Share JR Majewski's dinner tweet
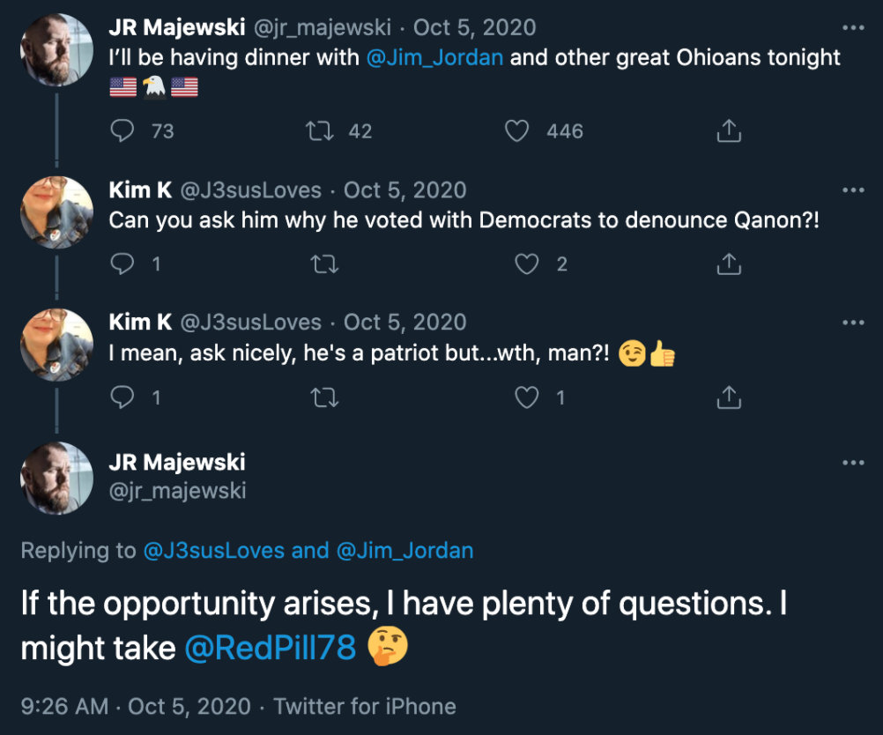 pos(729,130)
